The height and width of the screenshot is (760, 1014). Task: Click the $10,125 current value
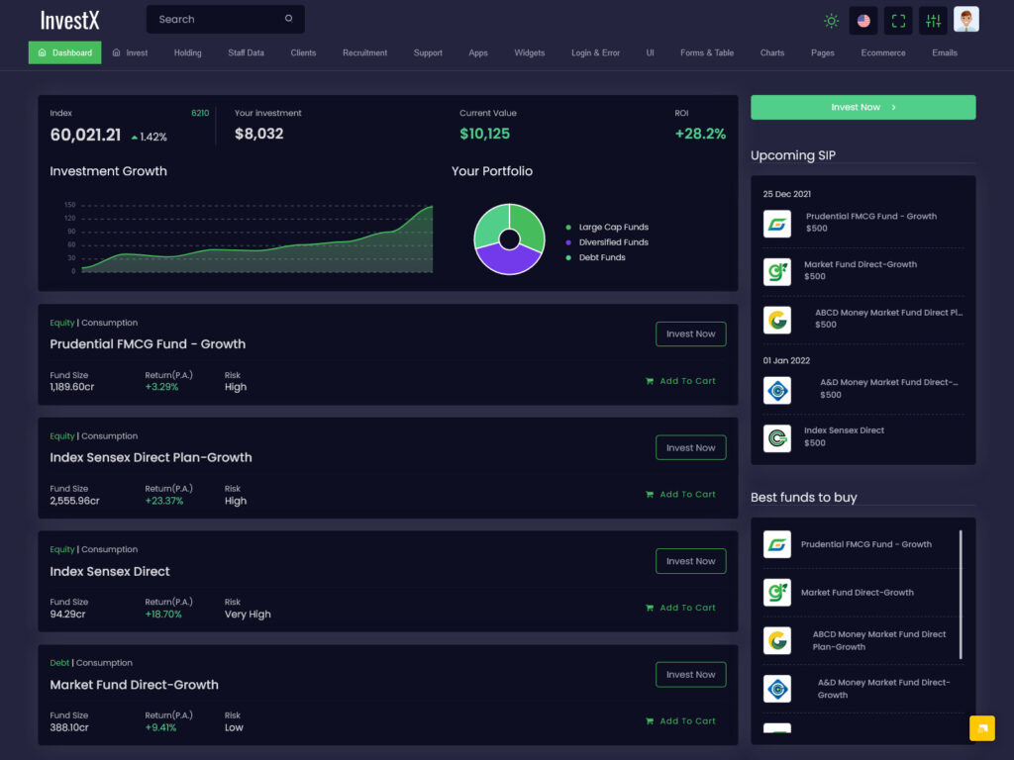pyautogui.click(x=484, y=134)
